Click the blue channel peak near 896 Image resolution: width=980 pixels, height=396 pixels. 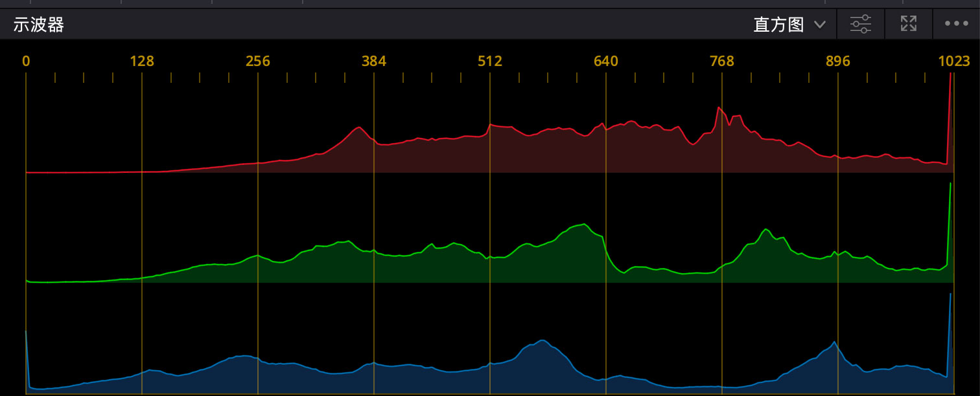[835, 342]
